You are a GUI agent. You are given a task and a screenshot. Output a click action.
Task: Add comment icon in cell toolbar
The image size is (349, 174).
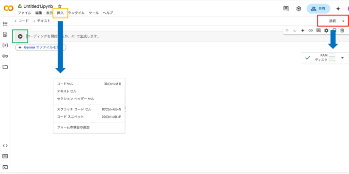[318, 30]
